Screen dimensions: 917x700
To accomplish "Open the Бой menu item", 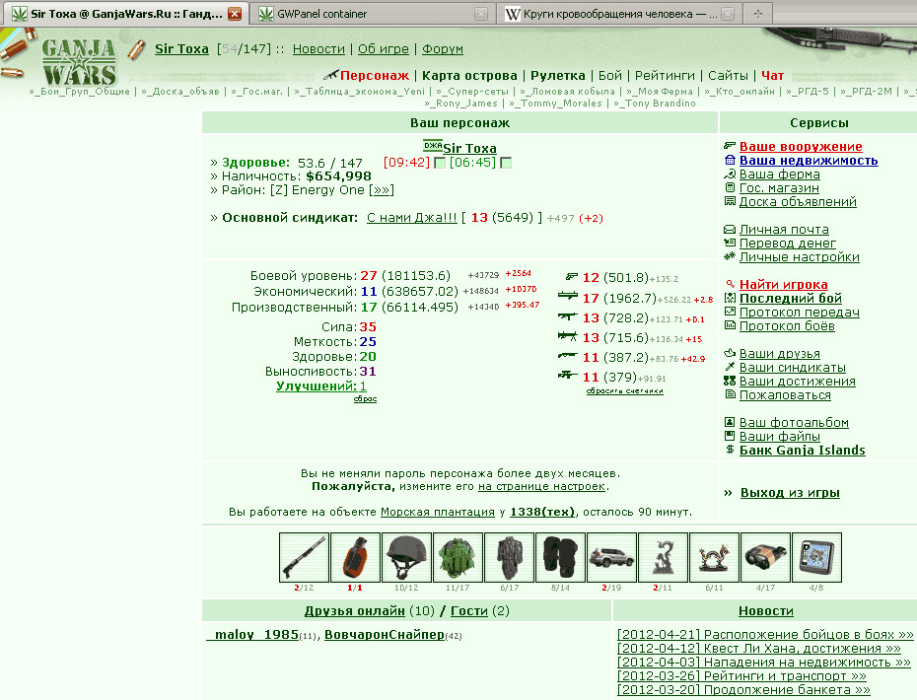I will click(x=610, y=76).
